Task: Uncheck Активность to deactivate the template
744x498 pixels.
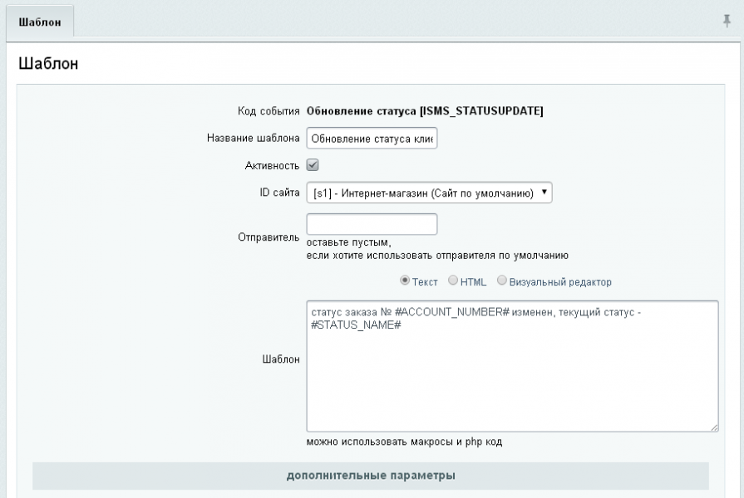Action: (x=311, y=164)
